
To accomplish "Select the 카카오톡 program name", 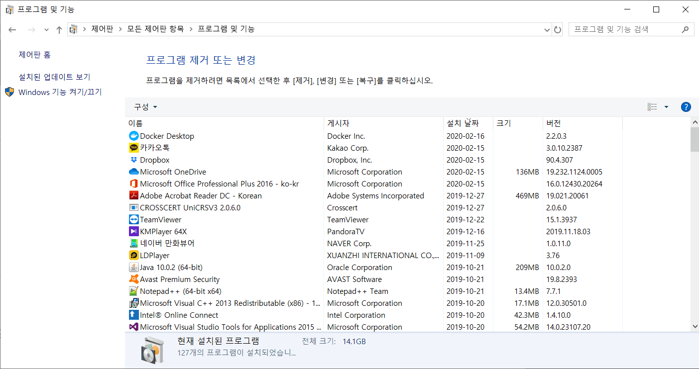I will point(155,148).
